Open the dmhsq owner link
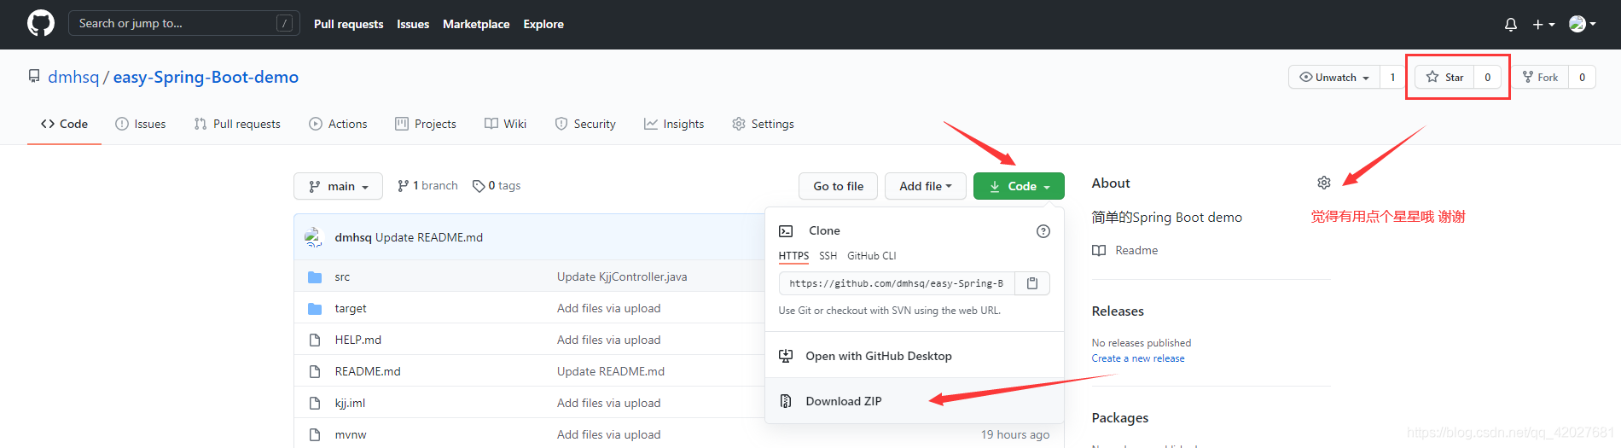The height and width of the screenshot is (448, 1621). pos(73,77)
